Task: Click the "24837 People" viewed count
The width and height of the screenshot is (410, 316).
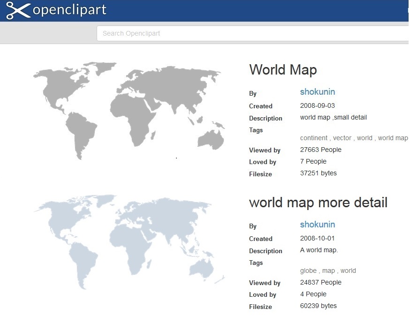Action: [320, 282]
